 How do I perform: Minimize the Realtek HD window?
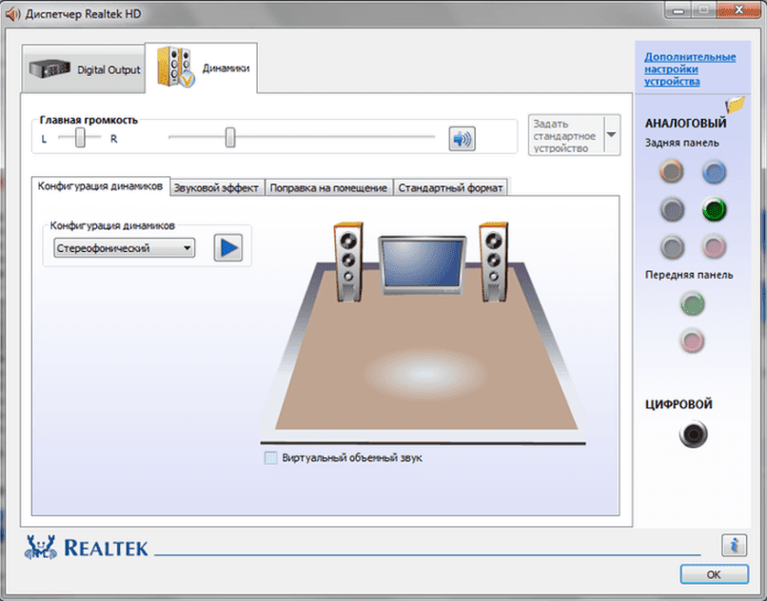678,10
